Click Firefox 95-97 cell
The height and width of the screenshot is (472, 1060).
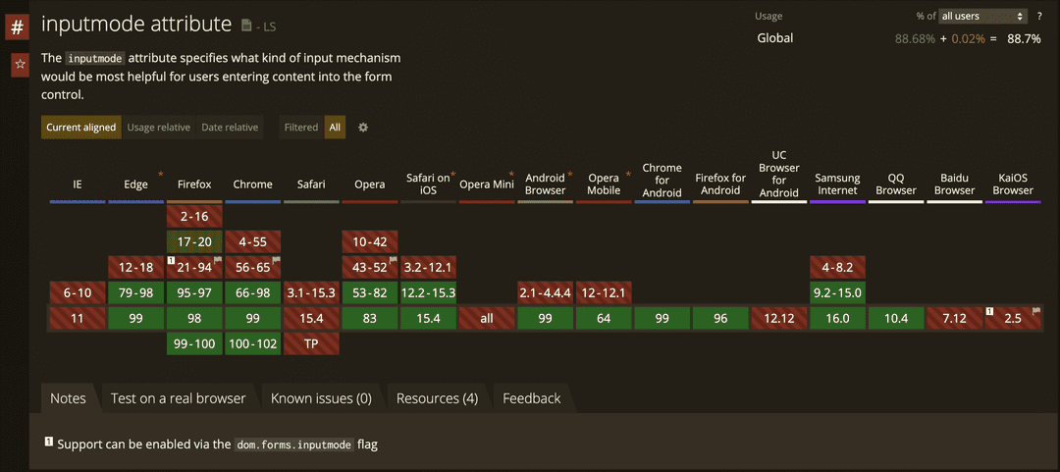194,292
